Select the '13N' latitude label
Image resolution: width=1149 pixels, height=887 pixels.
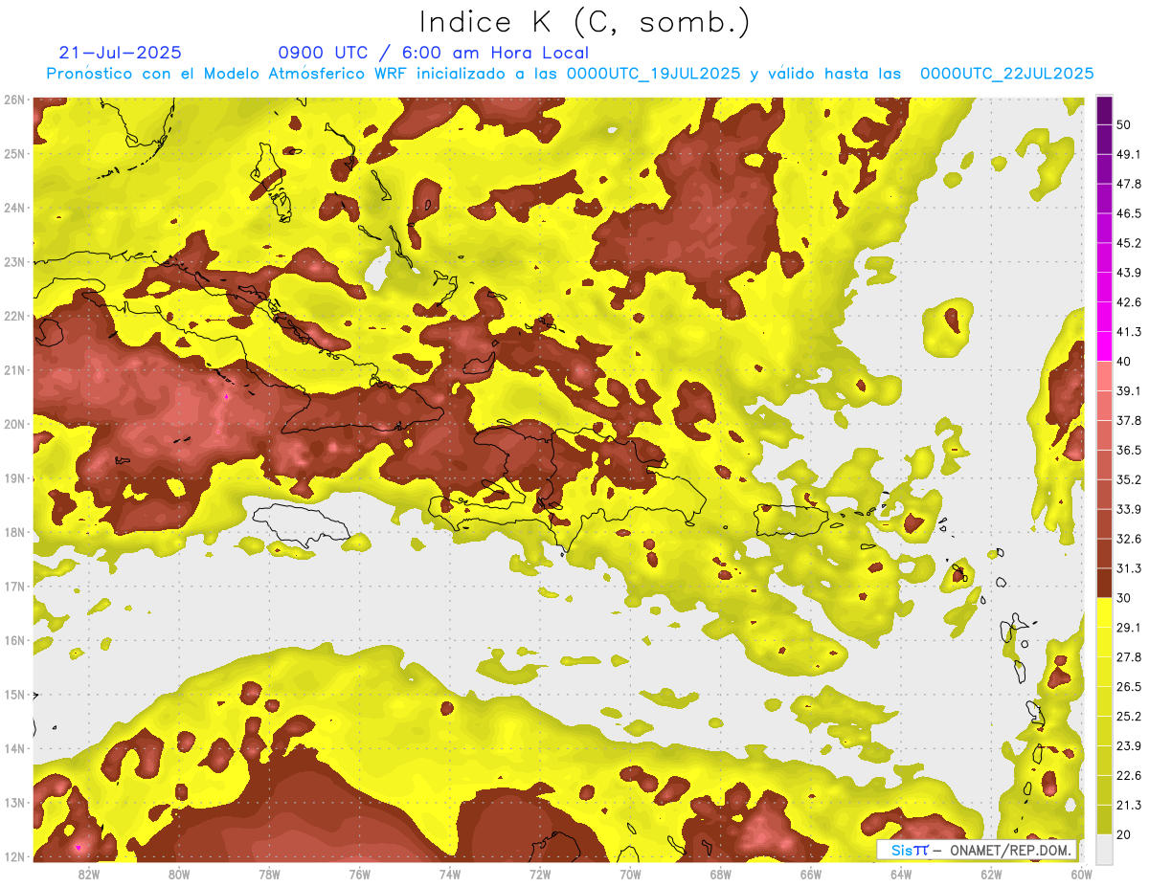click(x=13, y=803)
